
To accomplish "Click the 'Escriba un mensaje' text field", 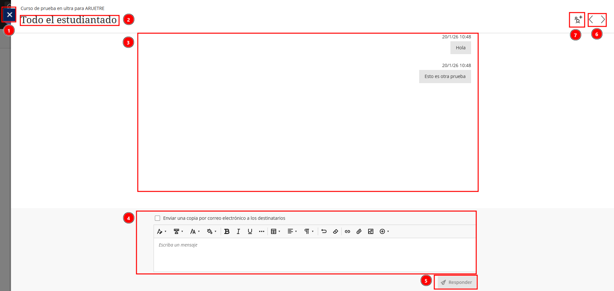I will 315,255.
